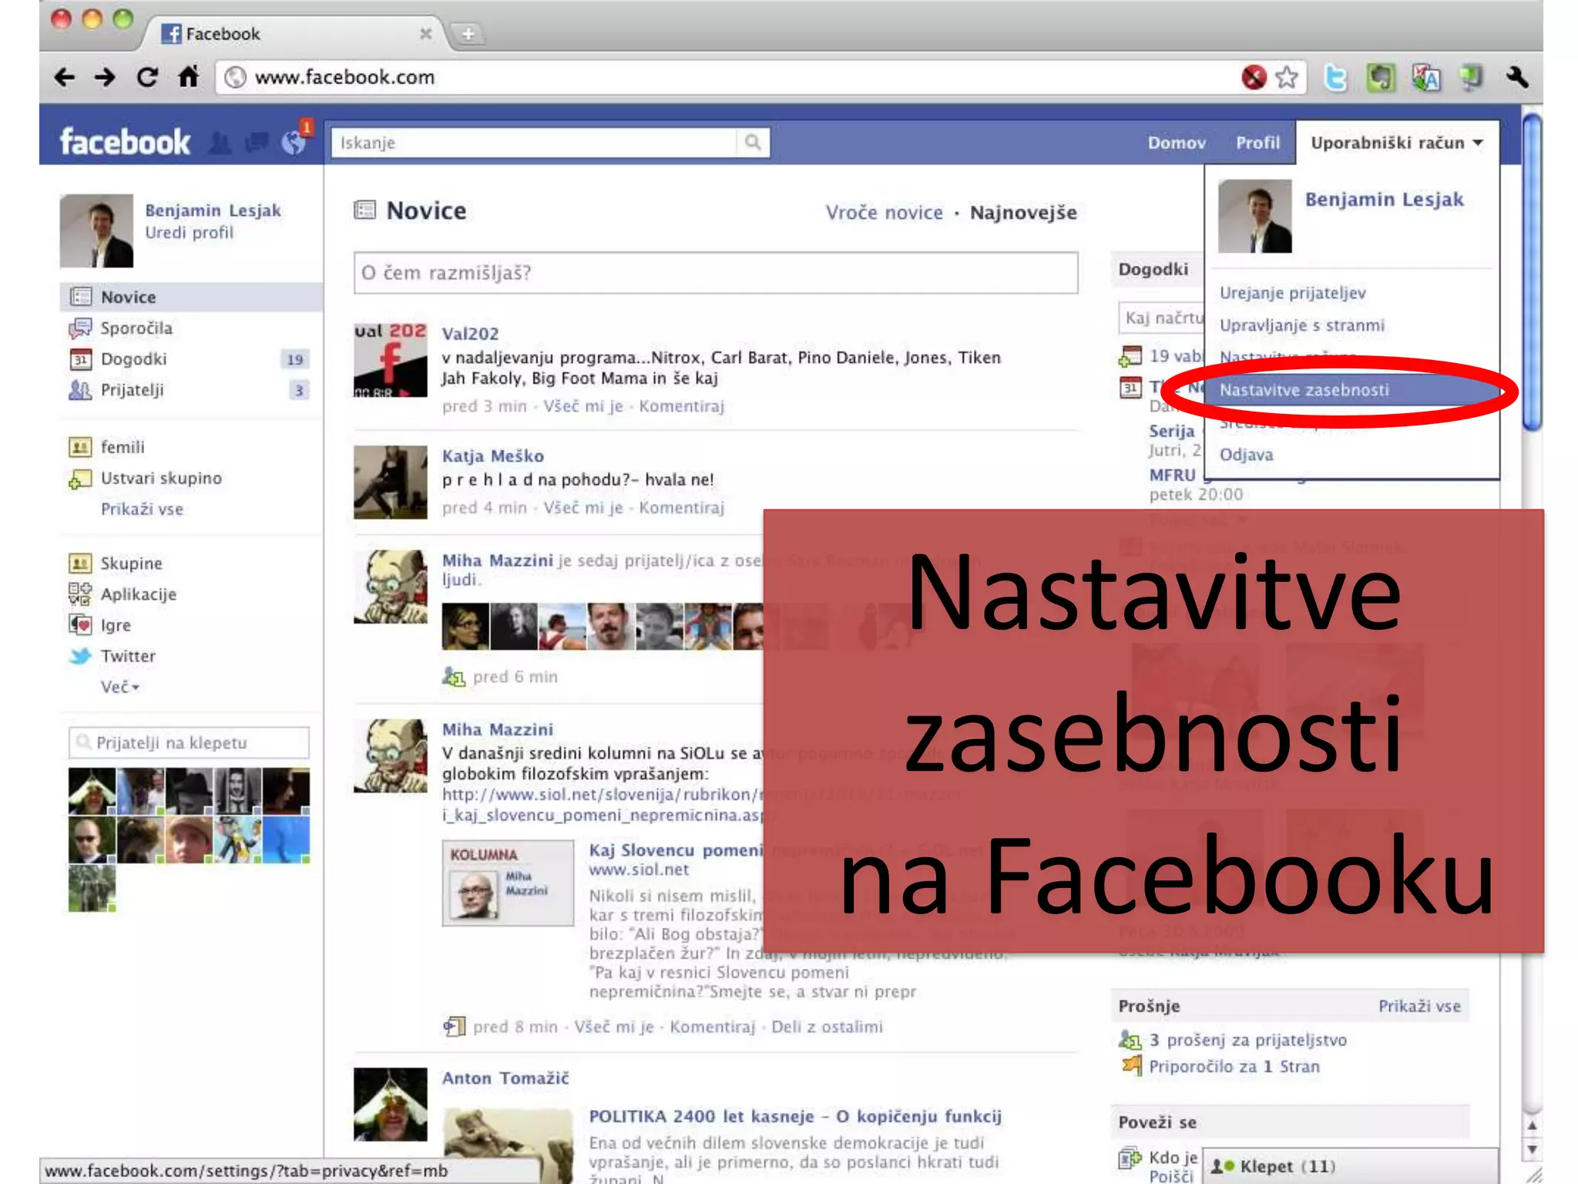Open Priporočilo za 1 Stran

click(x=1234, y=1066)
